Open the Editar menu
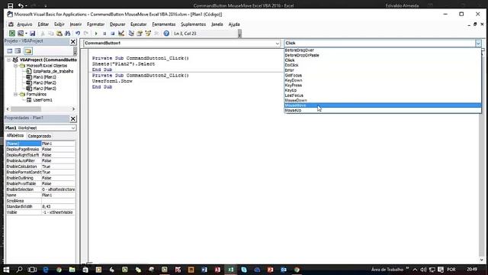Viewport: 488px width, 275px height. pyautogui.click(x=43, y=24)
